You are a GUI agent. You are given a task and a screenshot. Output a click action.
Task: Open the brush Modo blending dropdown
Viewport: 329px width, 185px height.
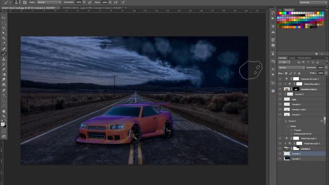(x=49, y=2)
